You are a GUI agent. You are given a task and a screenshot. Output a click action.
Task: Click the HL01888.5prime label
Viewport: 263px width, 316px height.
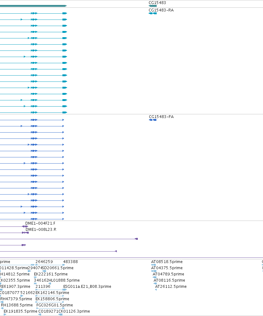64,280
